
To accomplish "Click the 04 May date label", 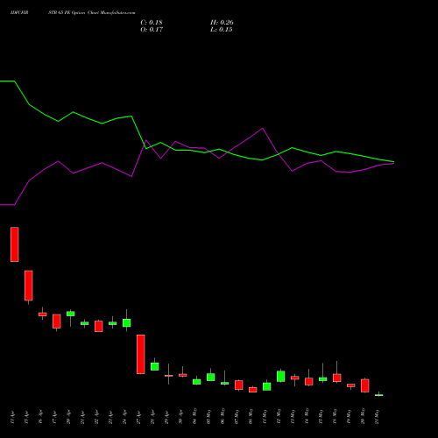I will tap(194, 416).
